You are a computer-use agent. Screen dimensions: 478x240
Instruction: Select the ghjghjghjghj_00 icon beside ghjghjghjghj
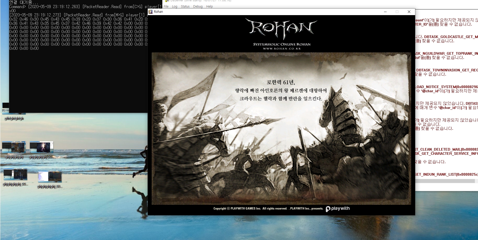(42, 150)
